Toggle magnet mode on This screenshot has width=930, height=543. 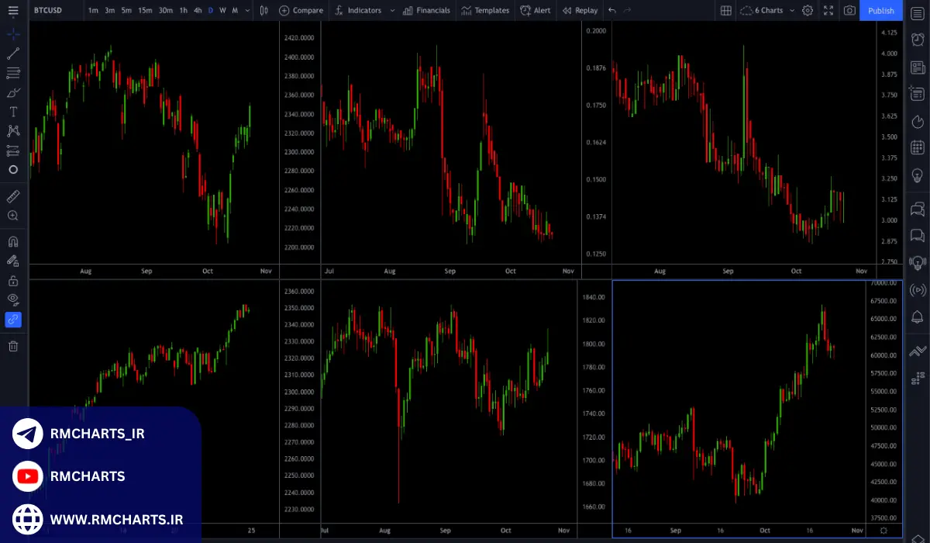tap(13, 241)
